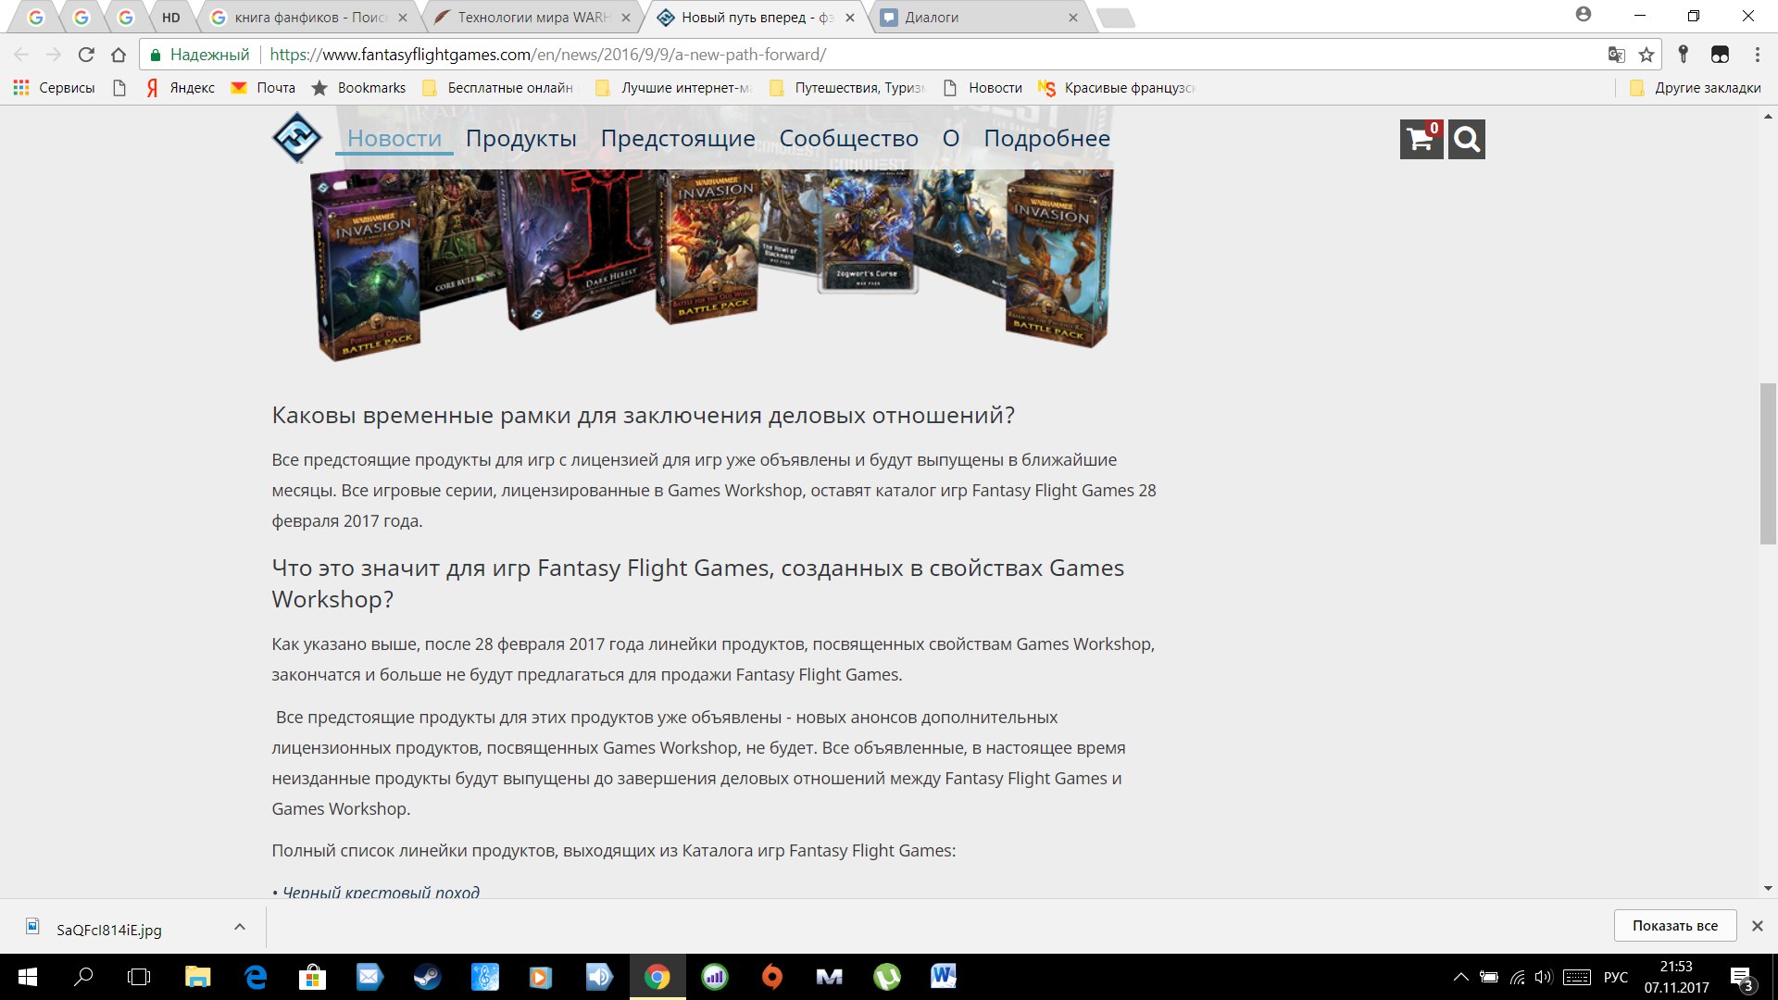Open the Красивые французс bookmark
The height and width of the screenshot is (1000, 1778).
click(1118, 88)
